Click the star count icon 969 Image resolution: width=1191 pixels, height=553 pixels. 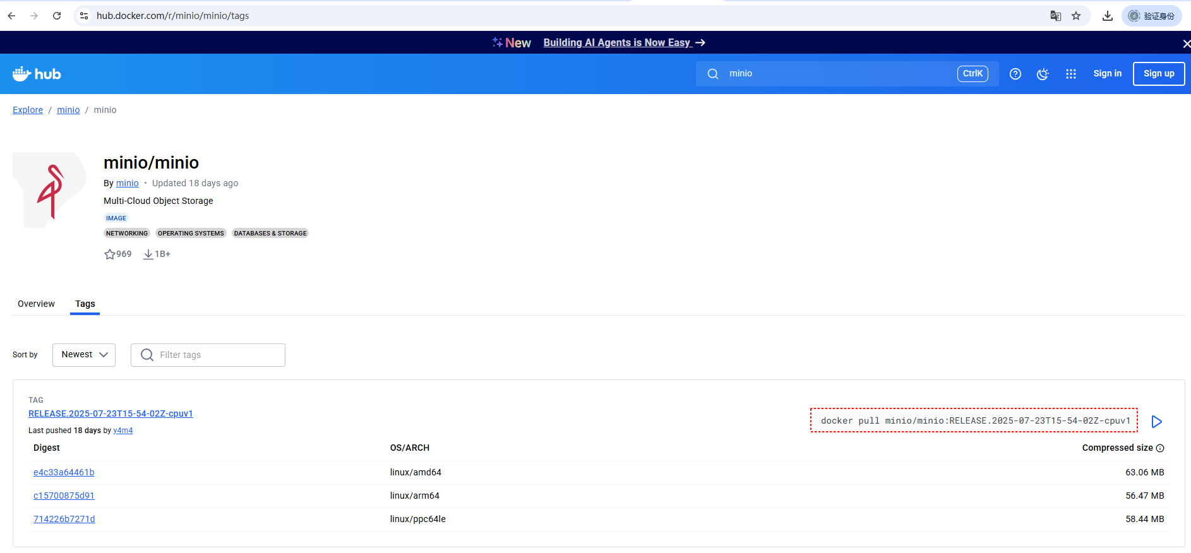point(110,254)
